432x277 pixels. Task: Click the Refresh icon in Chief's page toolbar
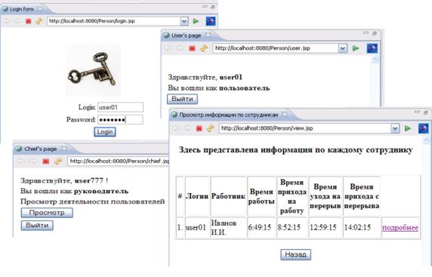coord(58,162)
